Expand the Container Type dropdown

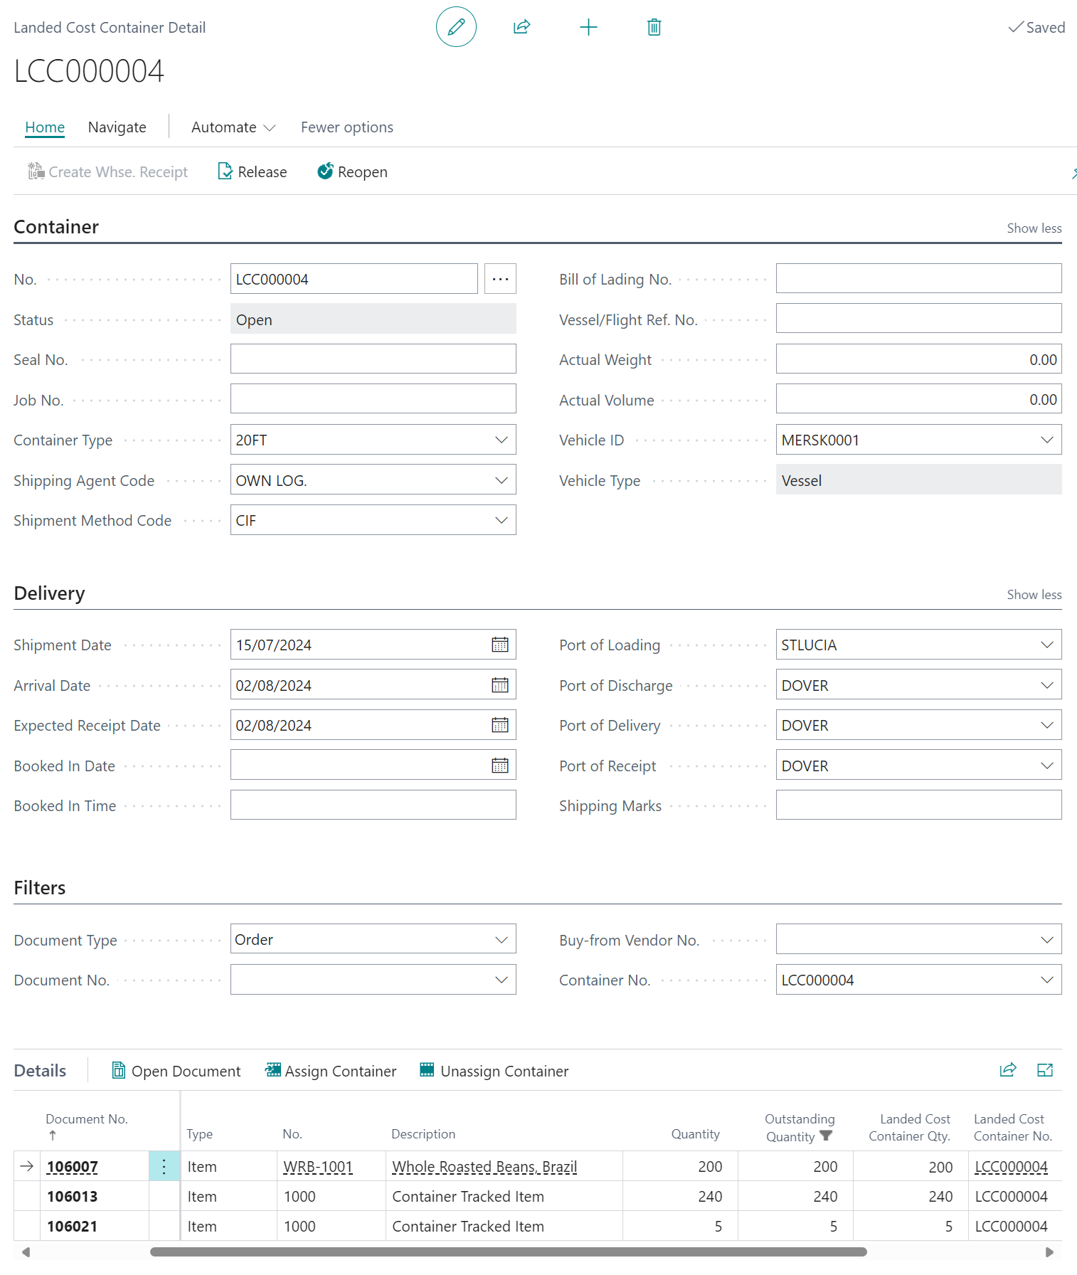[501, 440]
